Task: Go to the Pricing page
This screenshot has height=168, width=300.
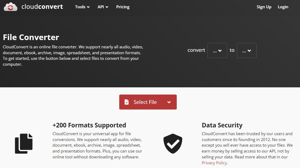Action: point(123,7)
